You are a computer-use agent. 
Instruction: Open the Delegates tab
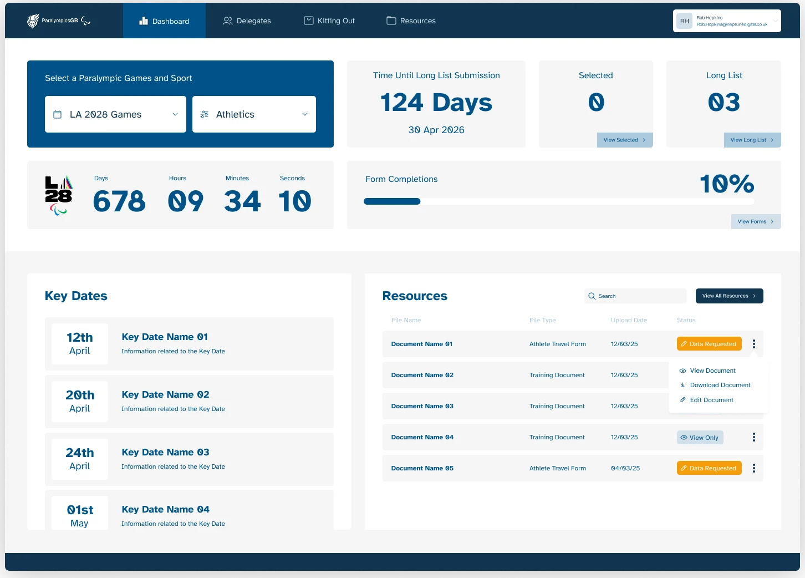tap(247, 21)
